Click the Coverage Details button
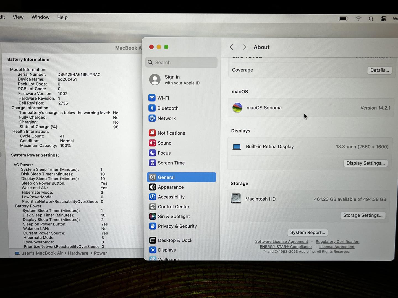Screen dimensions: 398x298 (x=380, y=70)
